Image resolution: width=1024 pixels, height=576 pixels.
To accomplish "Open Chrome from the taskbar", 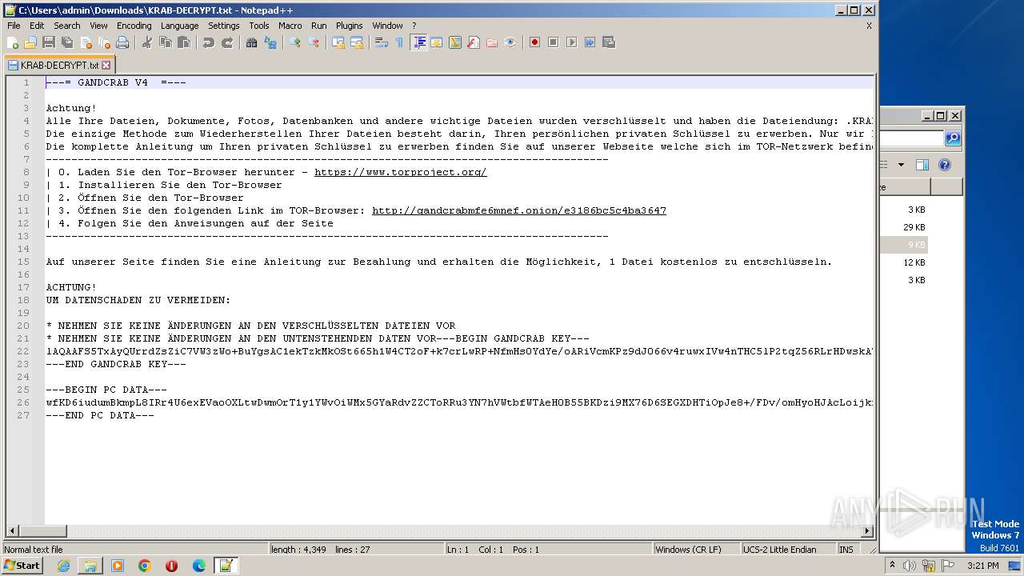I will [x=145, y=566].
